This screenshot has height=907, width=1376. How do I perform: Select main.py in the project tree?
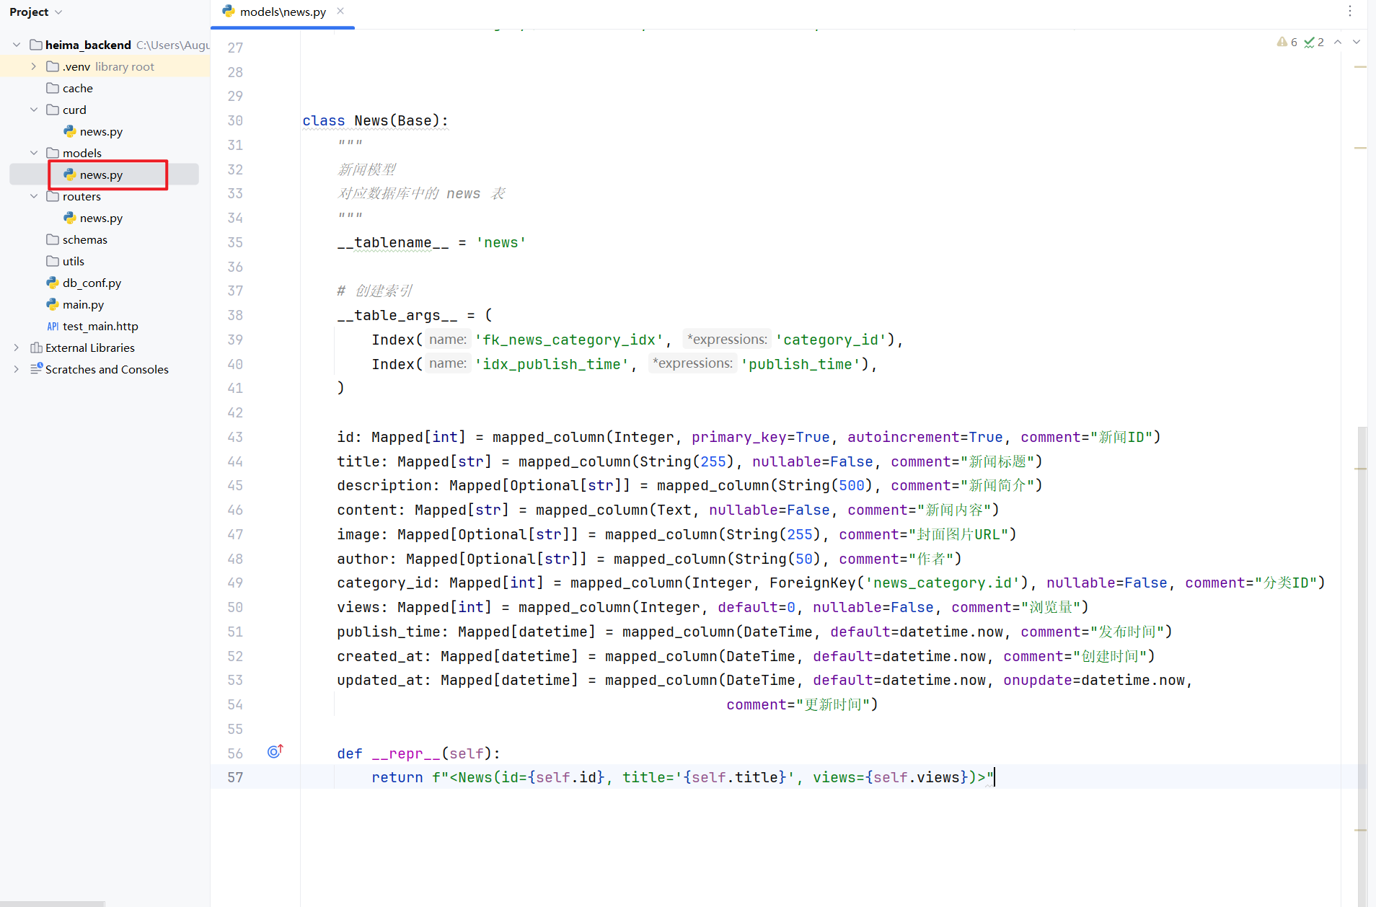[x=83, y=304]
